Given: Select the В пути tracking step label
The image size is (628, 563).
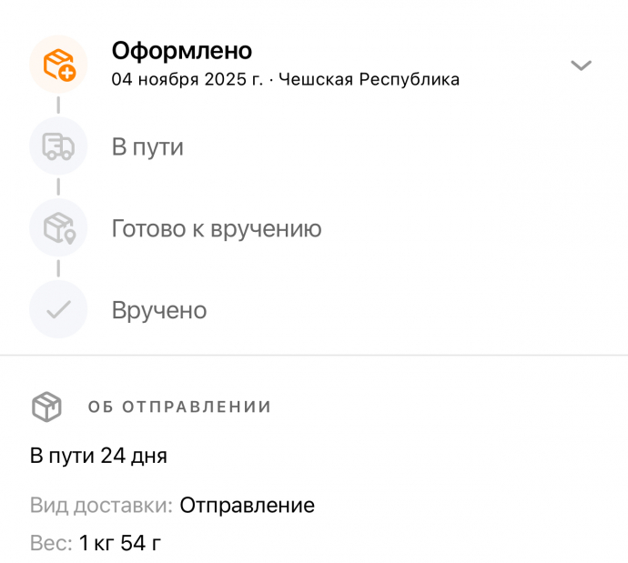Looking at the screenshot, I should [x=147, y=146].
